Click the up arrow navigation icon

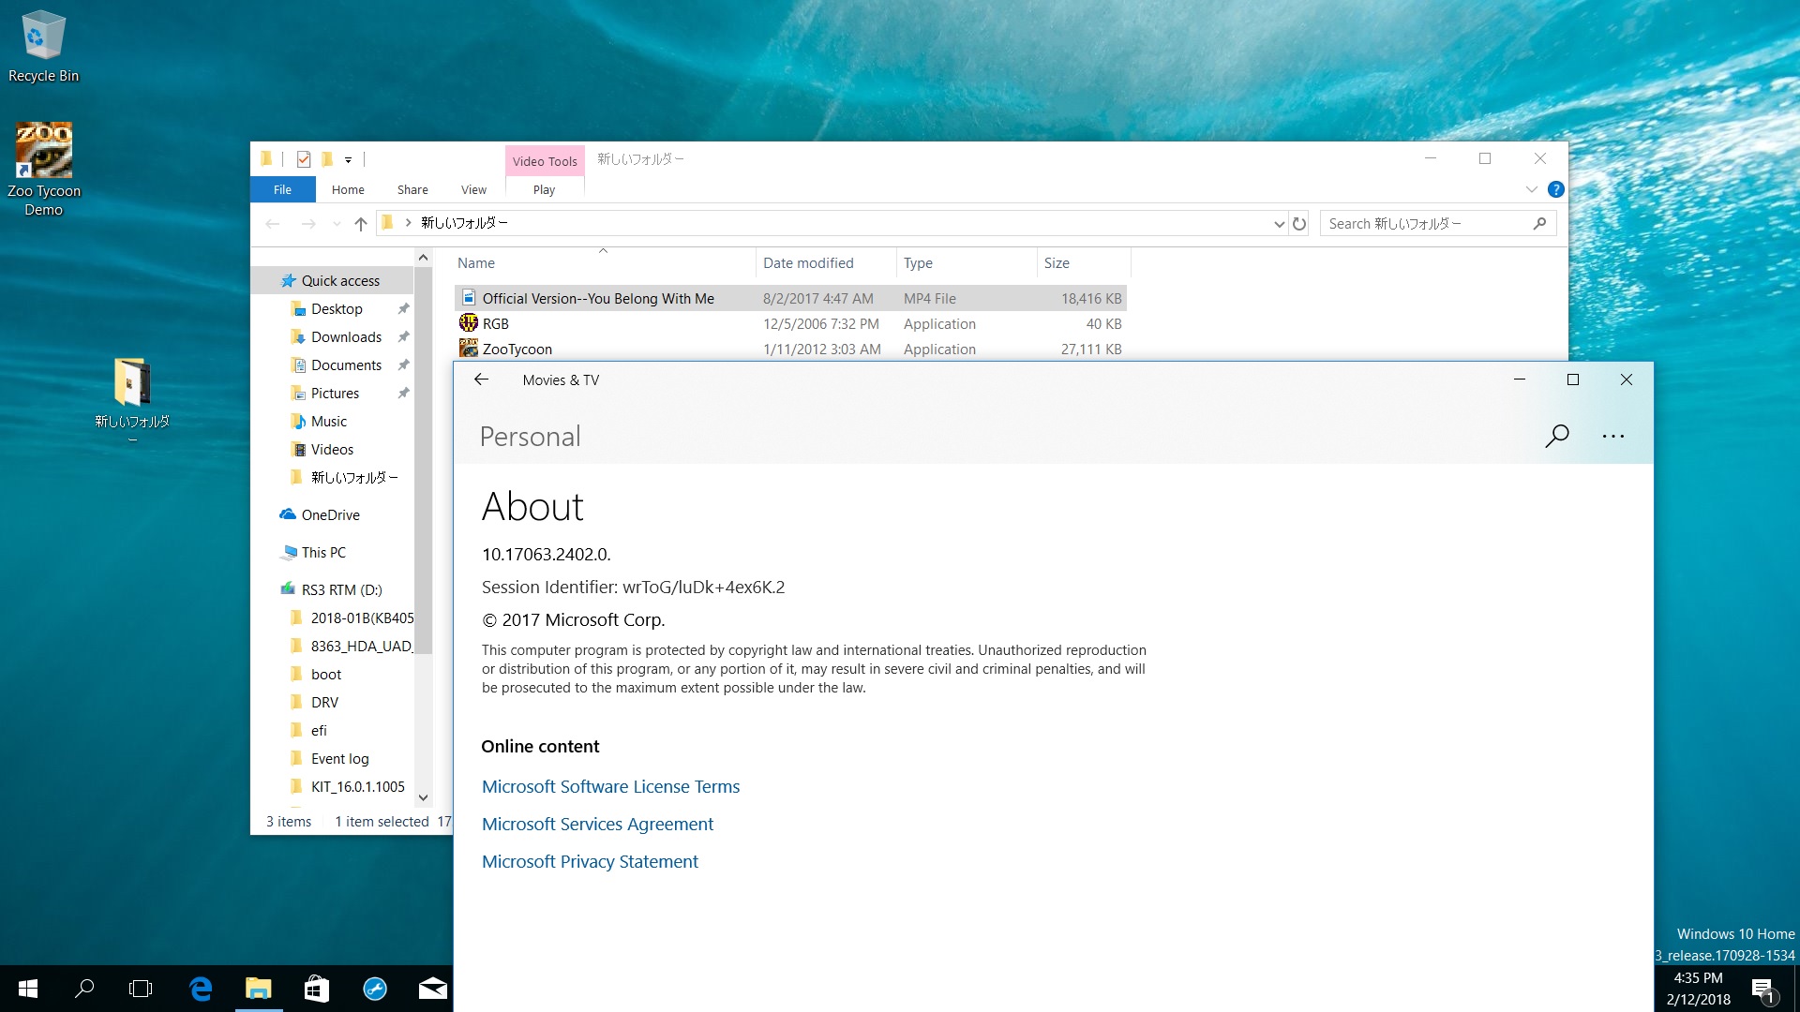click(361, 222)
